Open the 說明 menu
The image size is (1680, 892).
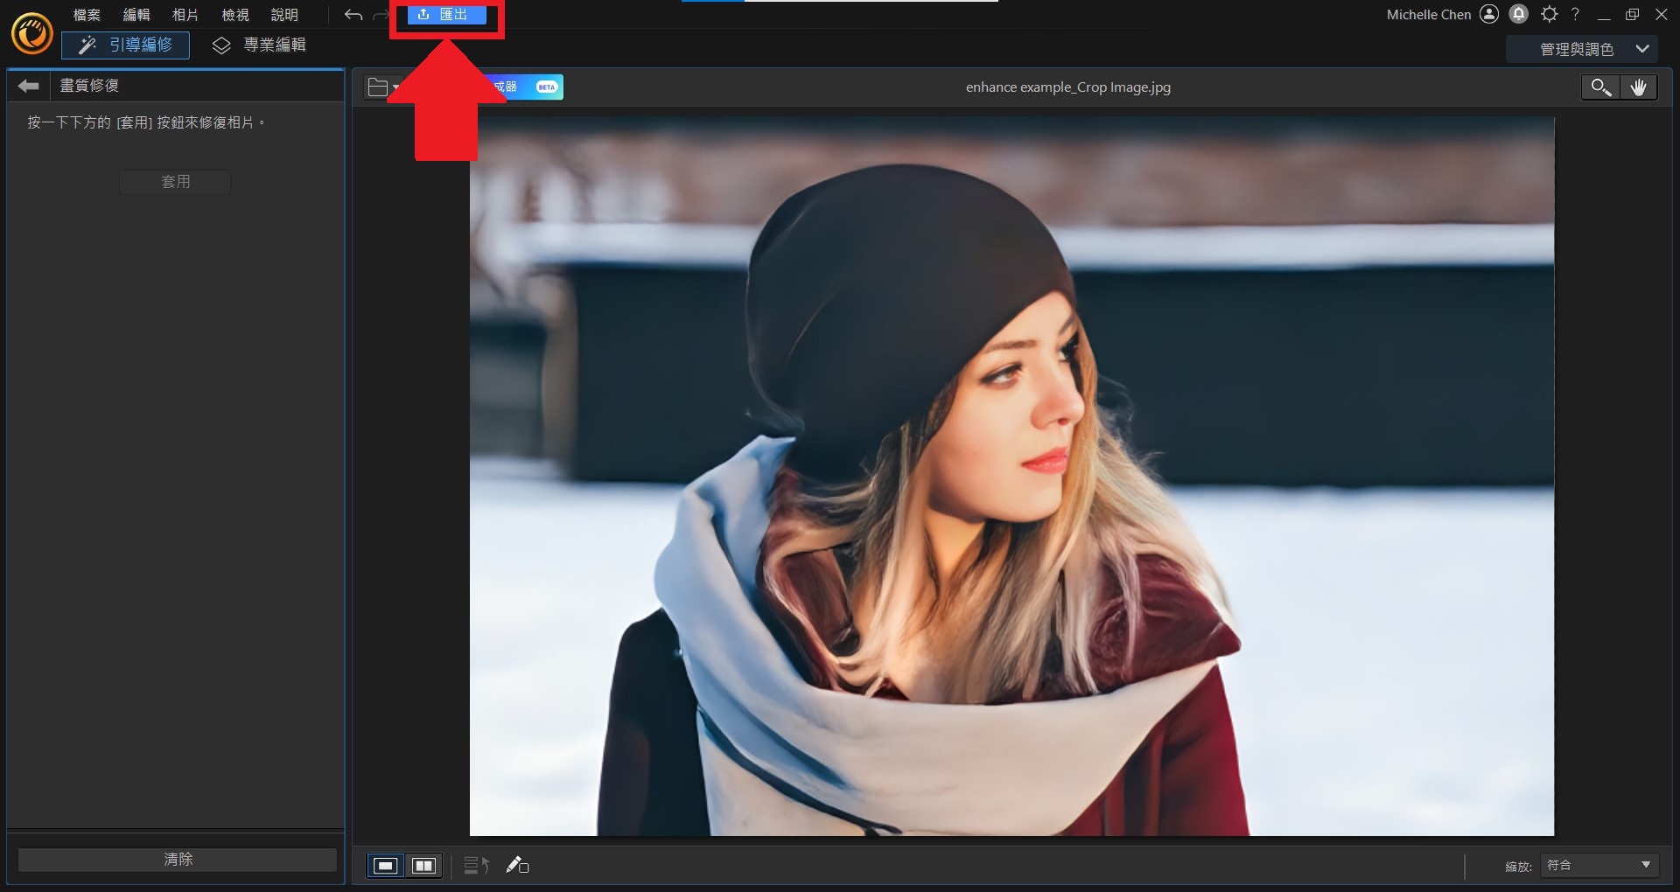tap(283, 15)
